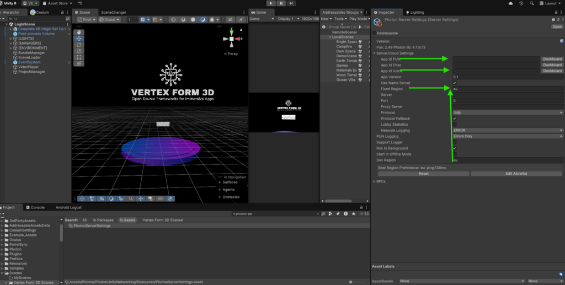Click the Step frame button
The height and width of the screenshot is (285, 565).
pos(292,3)
